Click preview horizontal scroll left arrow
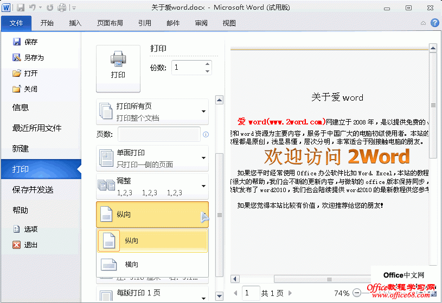The width and height of the screenshot is (442, 303). [235, 279]
